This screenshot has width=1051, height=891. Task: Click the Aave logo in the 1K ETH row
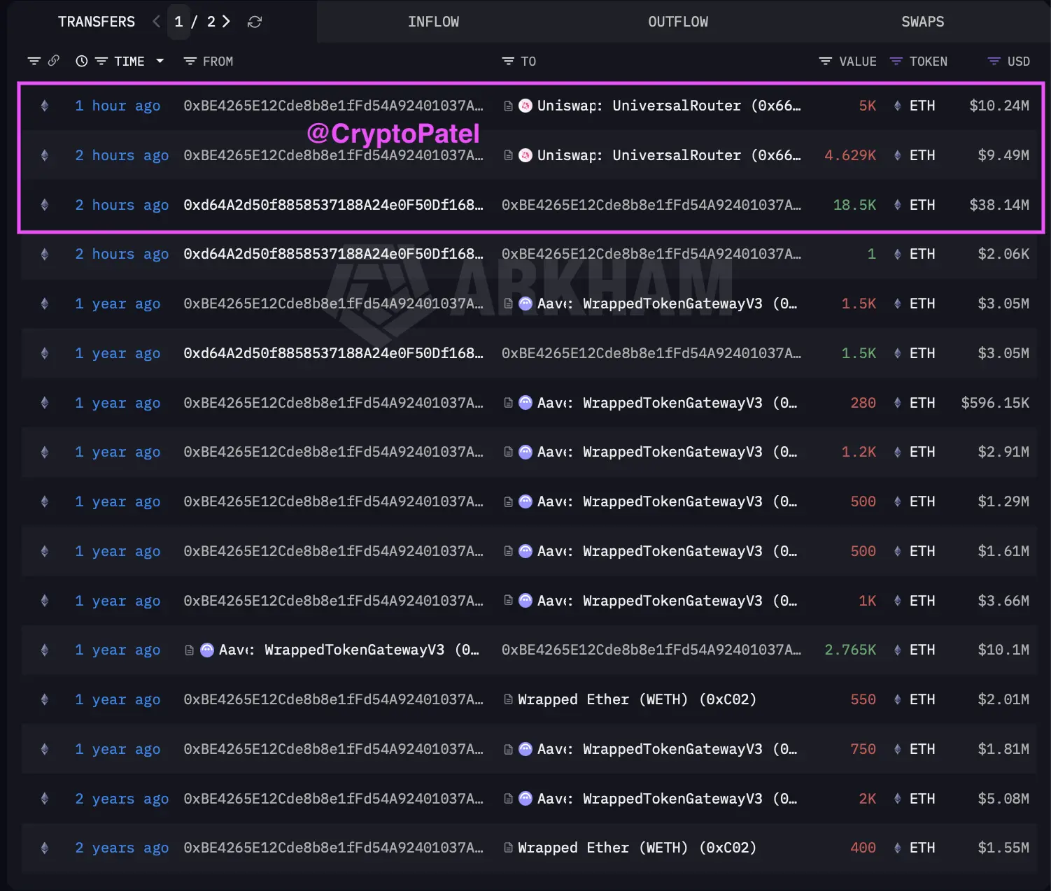coord(525,601)
